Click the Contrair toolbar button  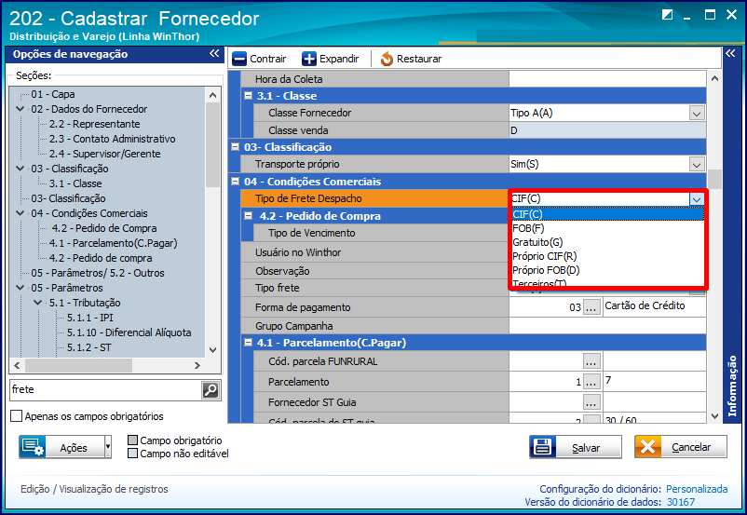259,59
